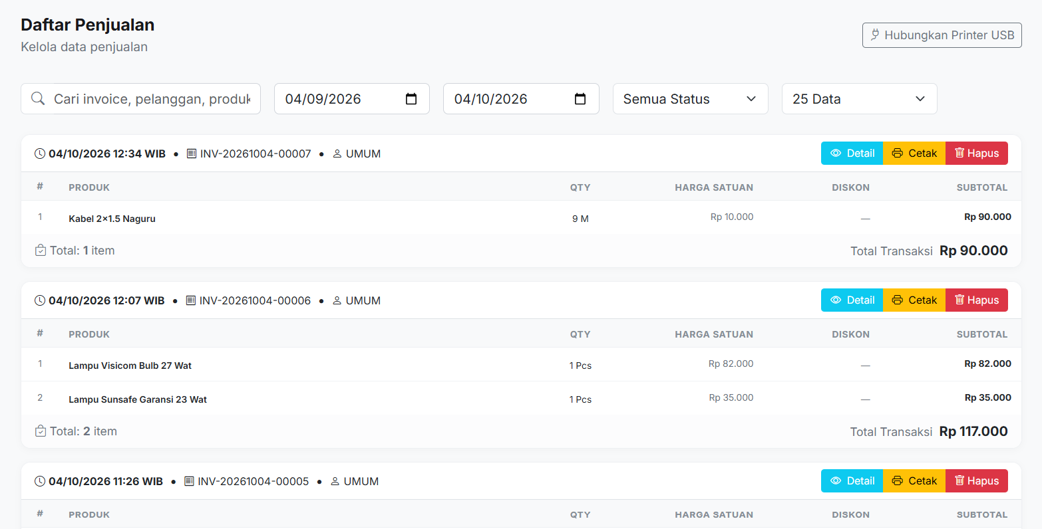Open the calendar picker for end date 04/10/2026

(580, 99)
